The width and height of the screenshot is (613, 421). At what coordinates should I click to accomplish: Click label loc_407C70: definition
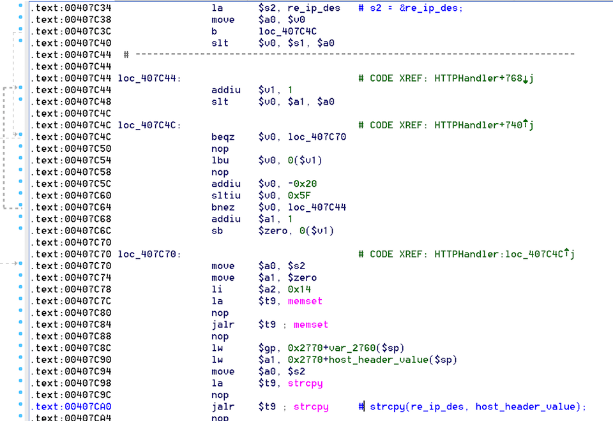(x=149, y=254)
